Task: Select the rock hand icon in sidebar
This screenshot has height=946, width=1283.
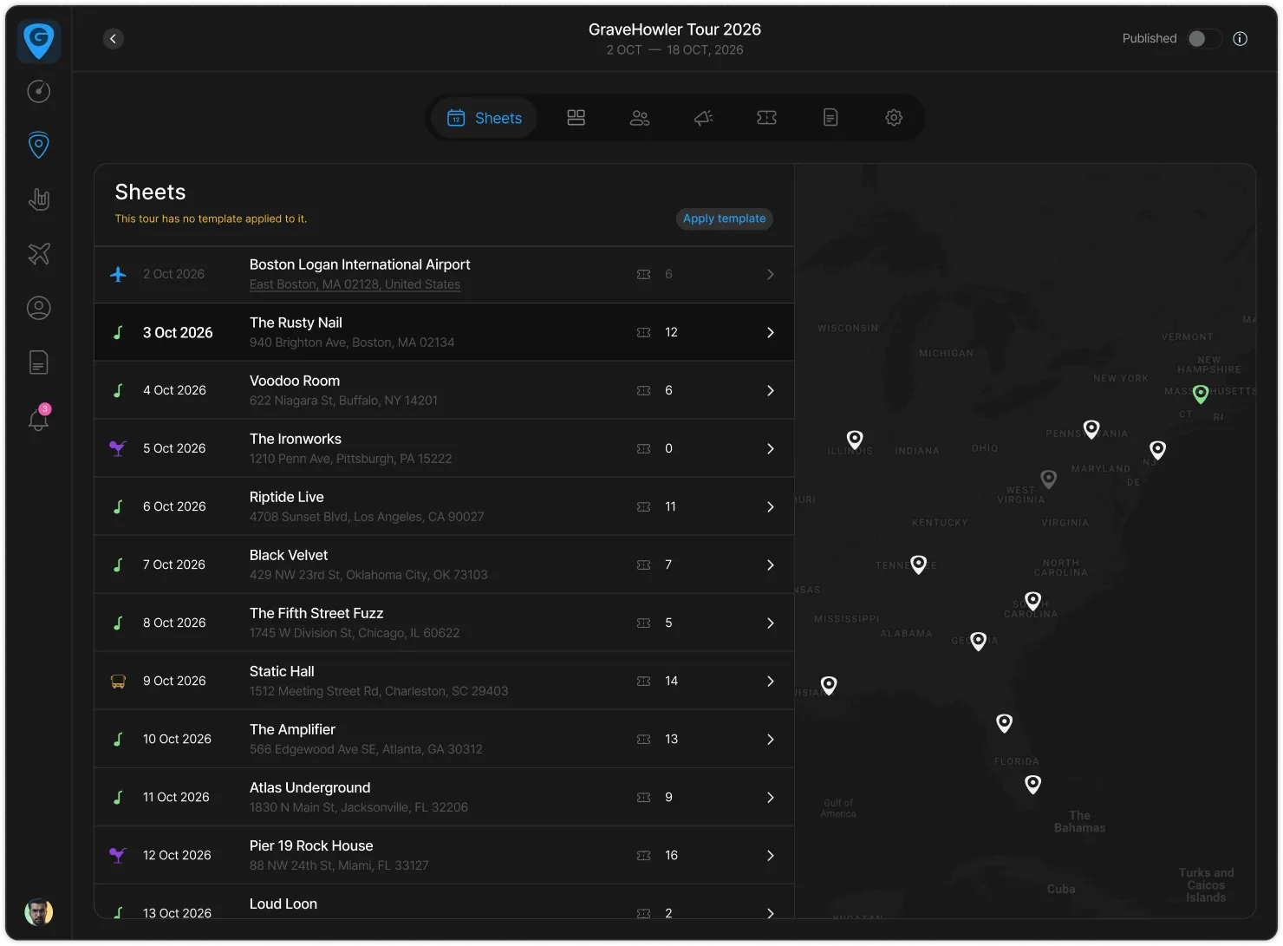Action: click(39, 199)
